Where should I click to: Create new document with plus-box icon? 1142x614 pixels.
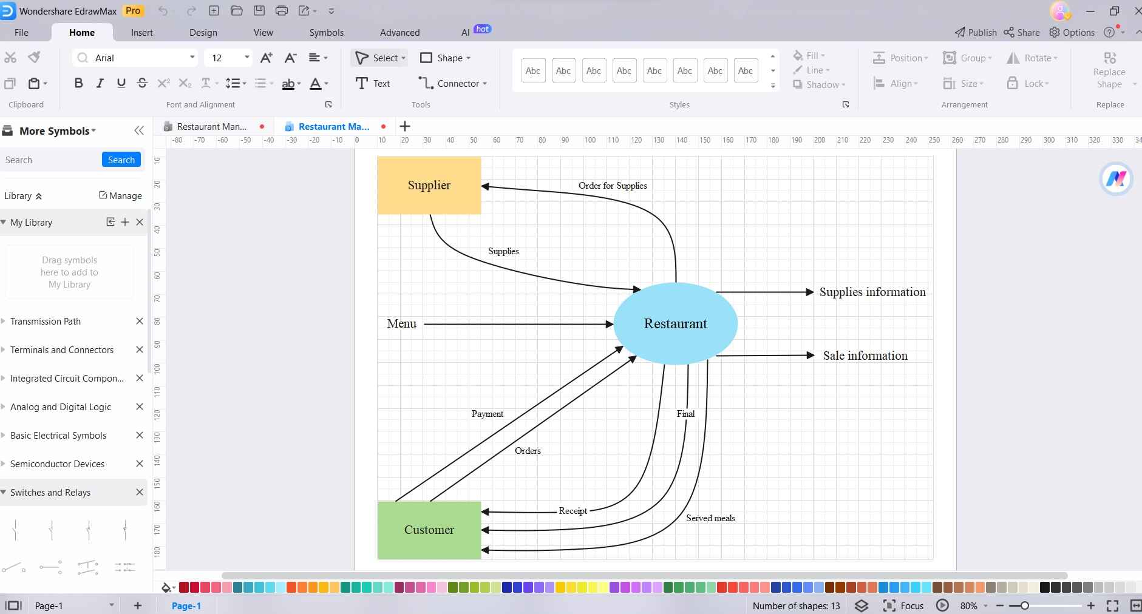(214, 10)
